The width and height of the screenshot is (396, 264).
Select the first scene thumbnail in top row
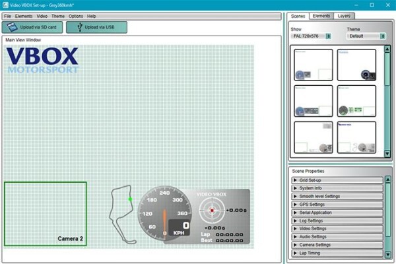(x=313, y=65)
